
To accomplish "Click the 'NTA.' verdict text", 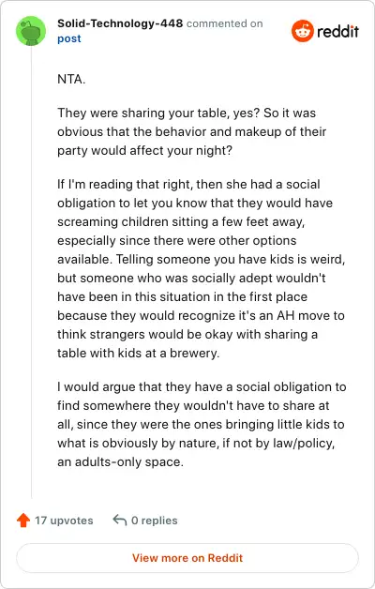I will click(71, 79).
